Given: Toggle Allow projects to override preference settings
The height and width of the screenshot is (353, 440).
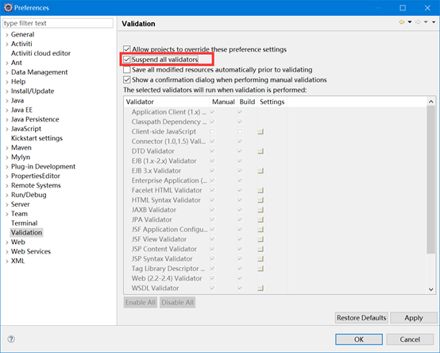Looking at the screenshot, I should (x=127, y=49).
